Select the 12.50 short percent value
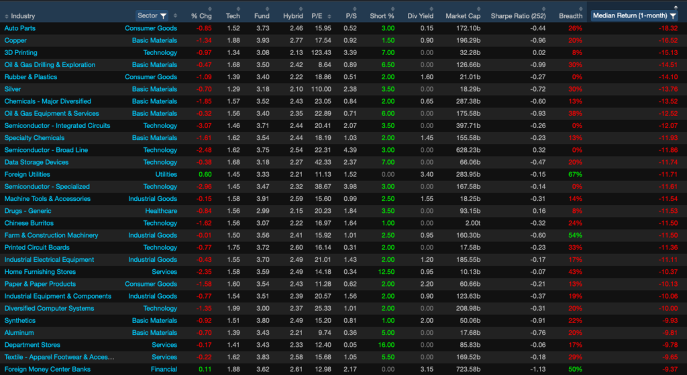Screen dimensions: 687x375 point(386,272)
